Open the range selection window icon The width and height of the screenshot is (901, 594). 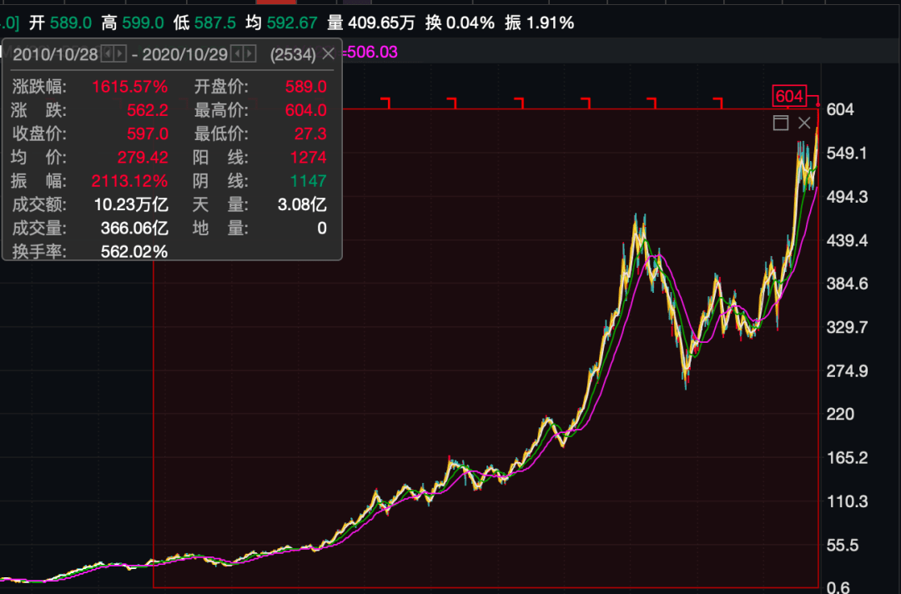[x=780, y=123]
